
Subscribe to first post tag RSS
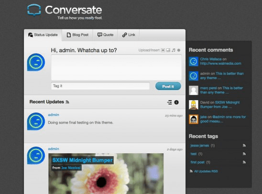tap(244, 162)
